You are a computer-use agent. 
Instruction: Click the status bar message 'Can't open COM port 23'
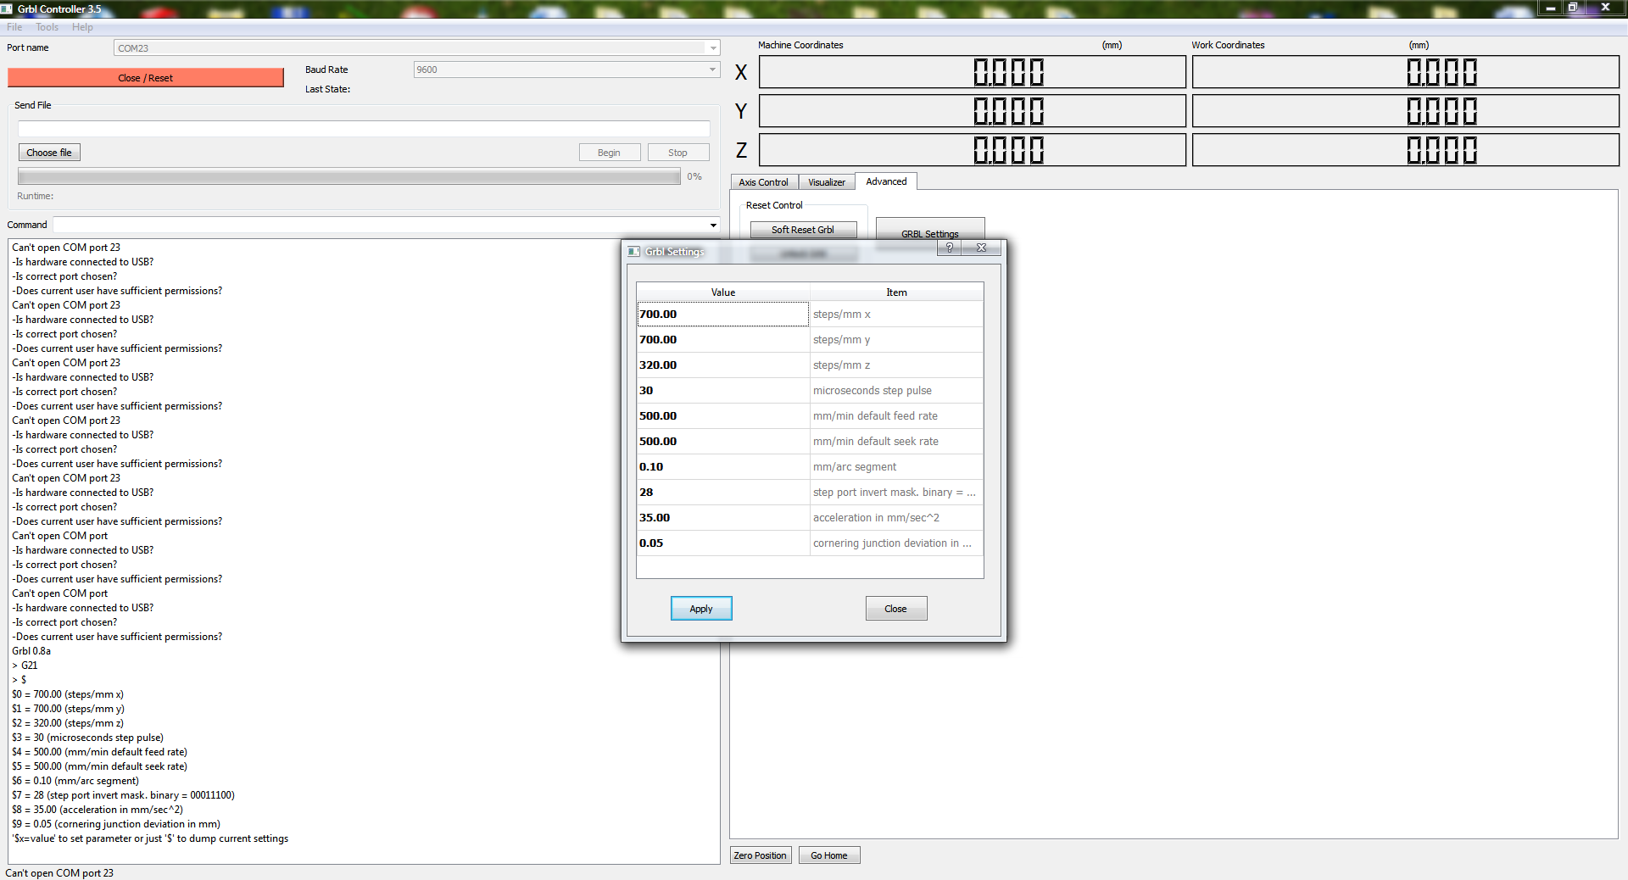[x=59, y=873]
